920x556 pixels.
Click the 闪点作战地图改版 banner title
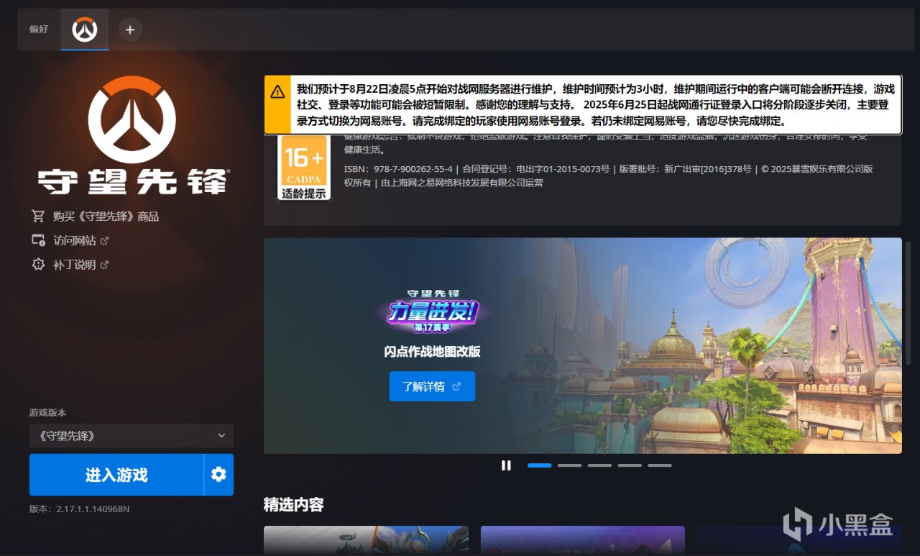coord(432,352)
